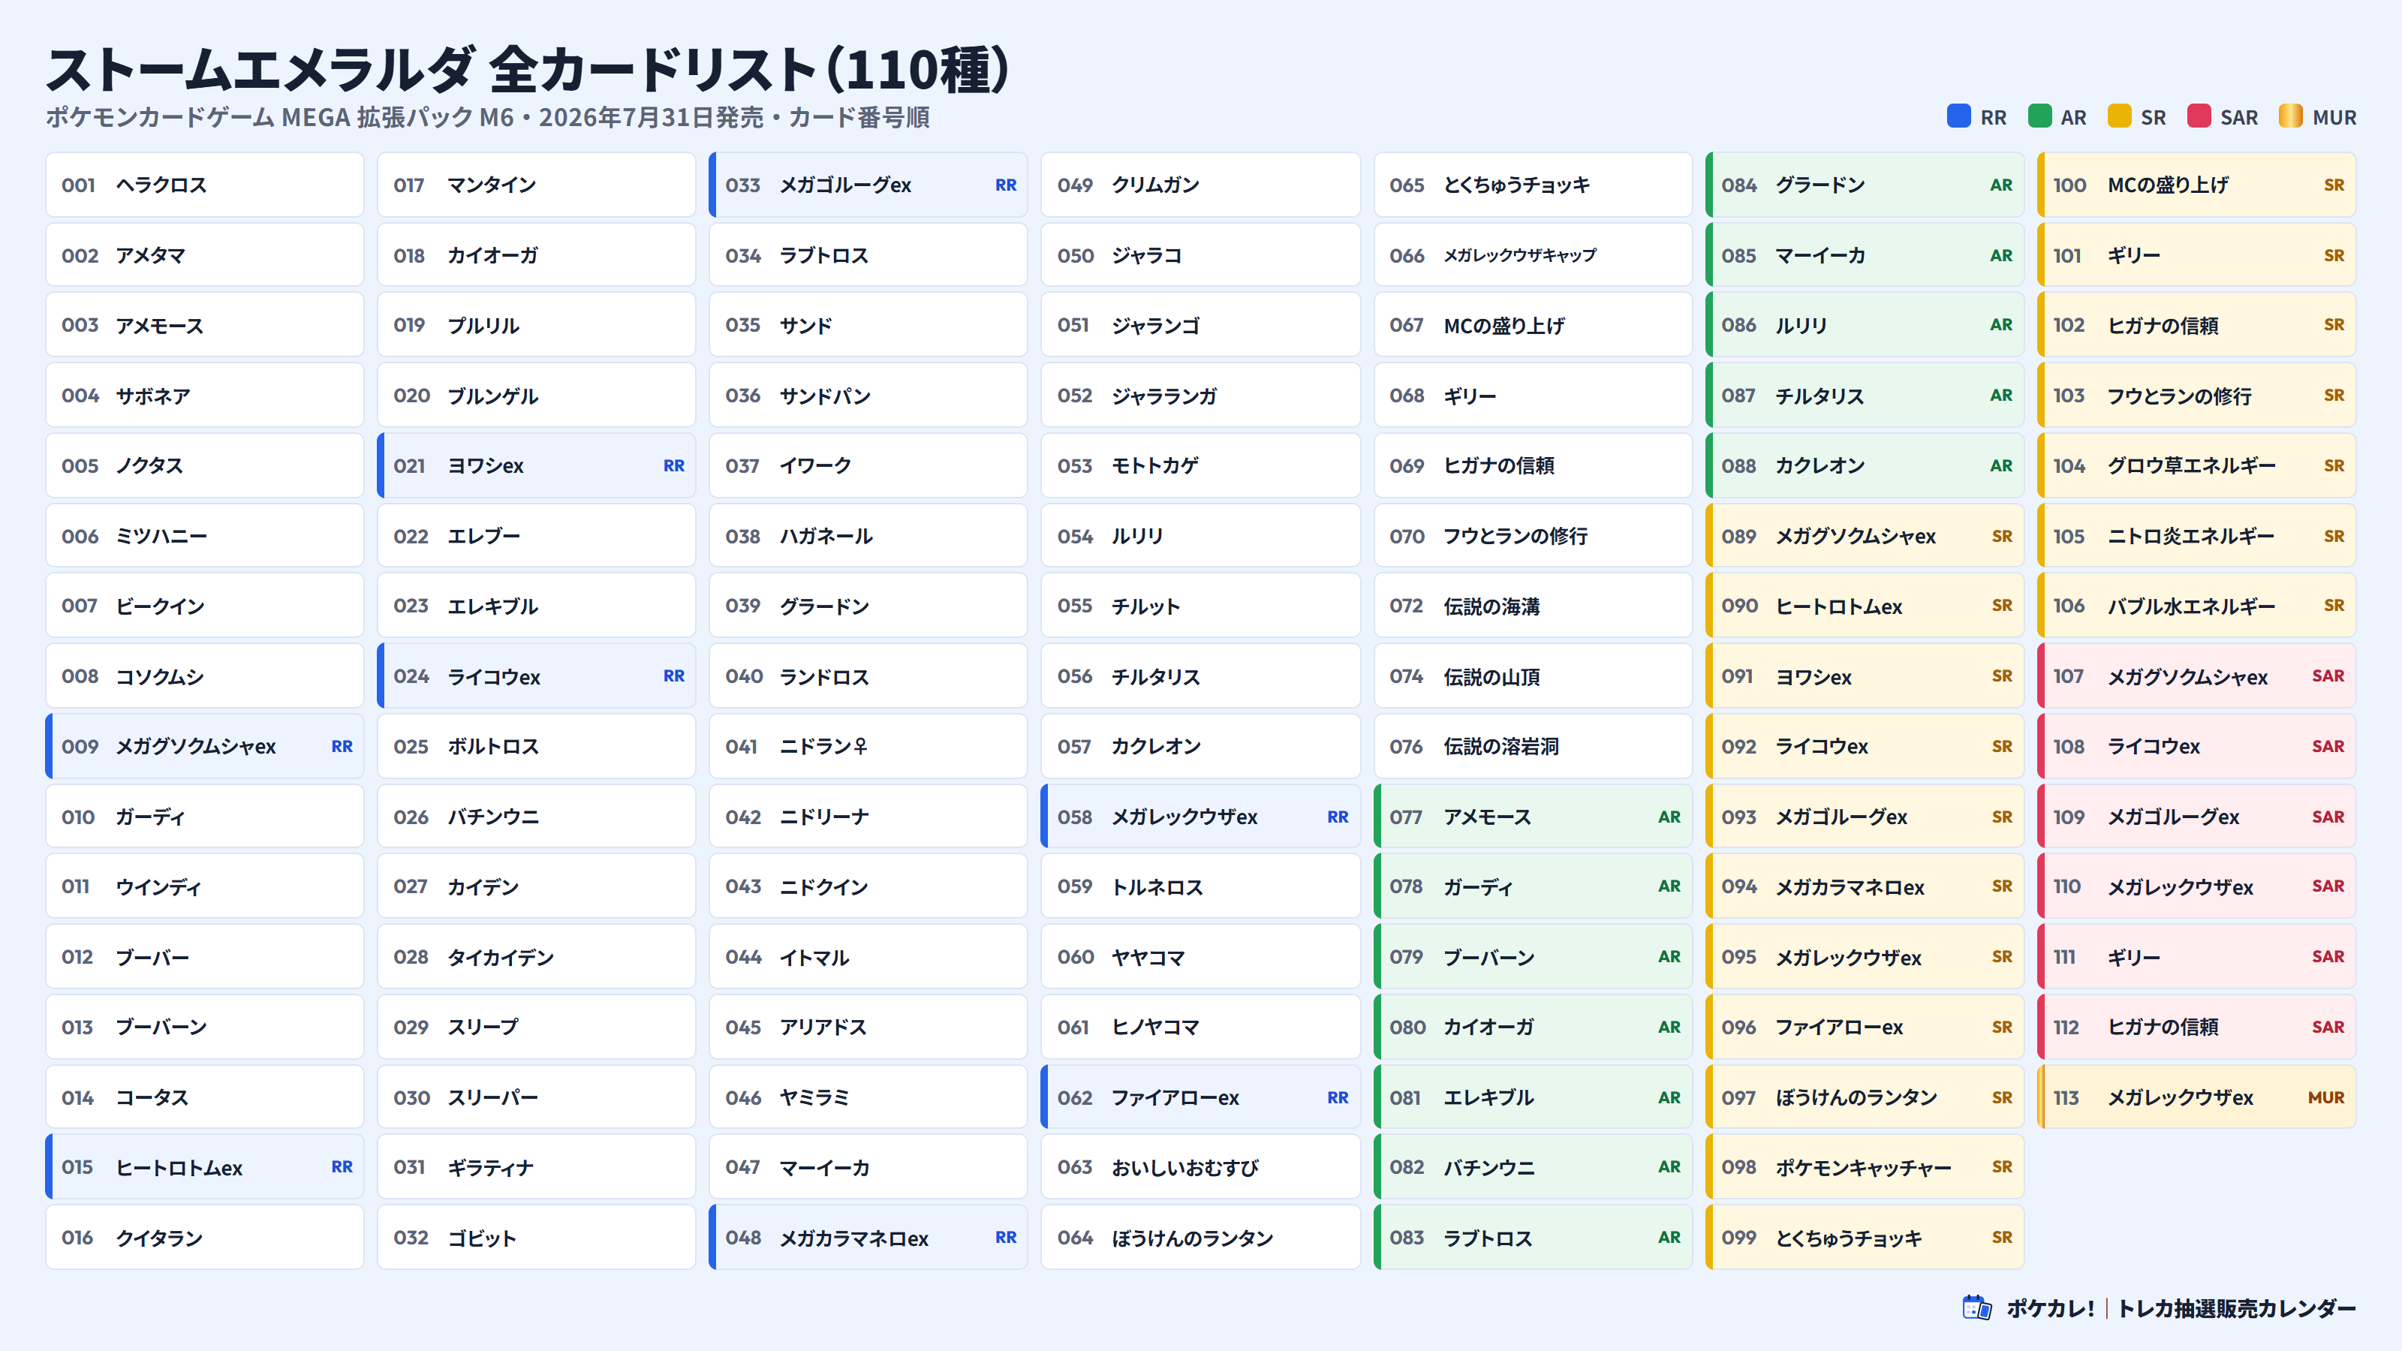Click card 113 メガレックウザex MUR row

[x=2197, y=1097]
